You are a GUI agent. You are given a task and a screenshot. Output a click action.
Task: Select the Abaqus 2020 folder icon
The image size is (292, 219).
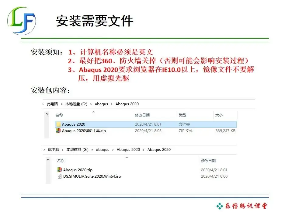point(58,124)
